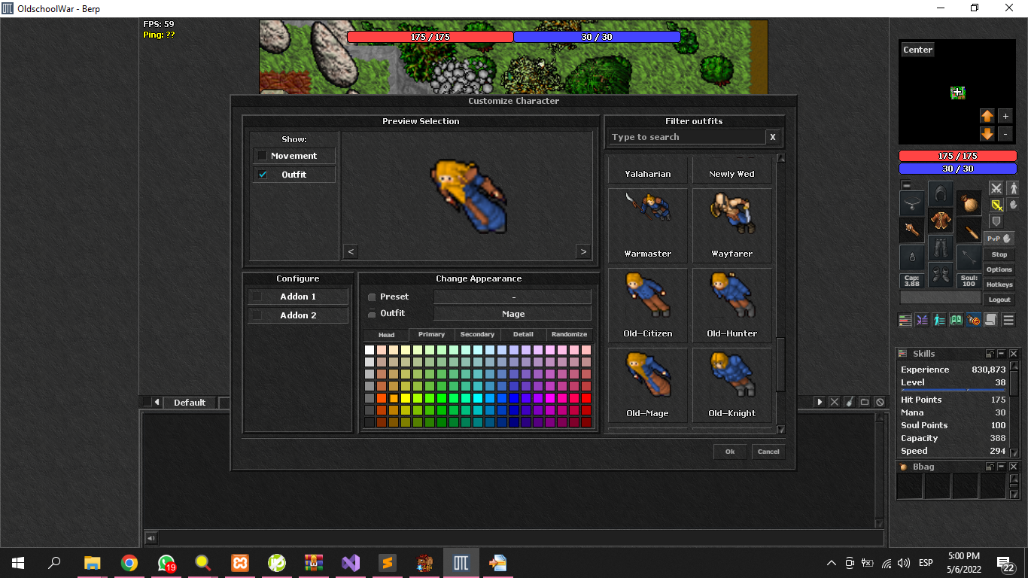
Task: Click the leather armor slot
Action: (x=940, y=221)
